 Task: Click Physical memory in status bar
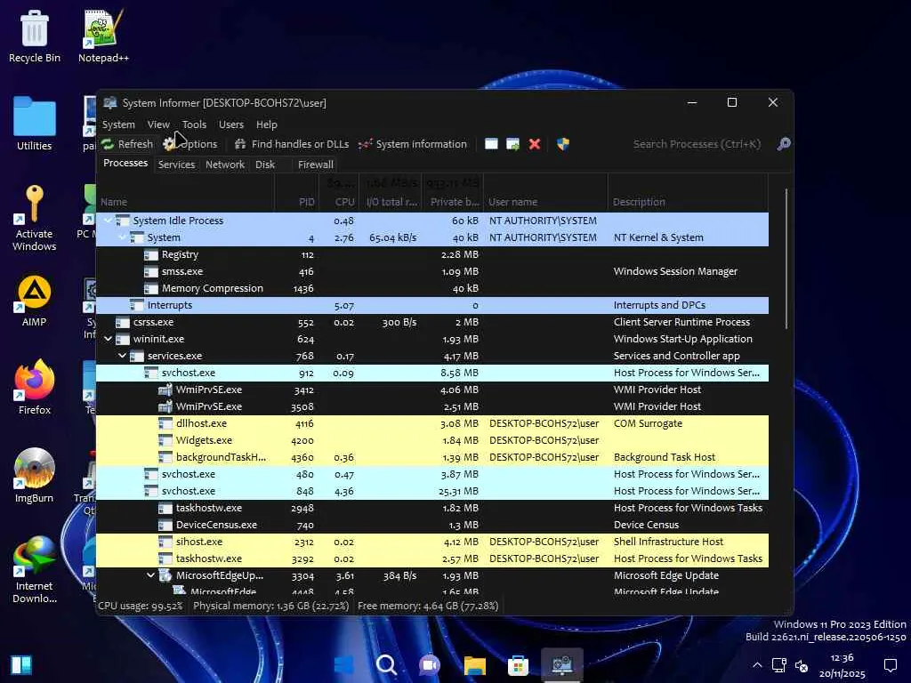click(x=270, y=605)
